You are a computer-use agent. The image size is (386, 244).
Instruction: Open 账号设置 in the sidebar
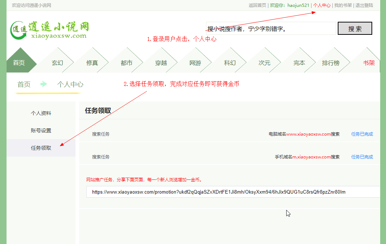[41, 131]
